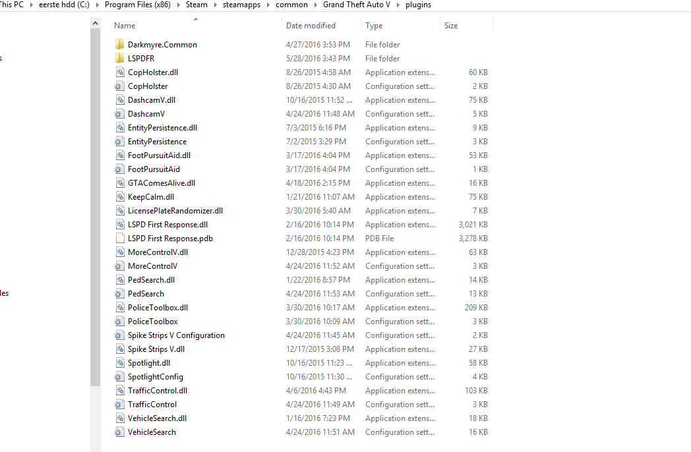
Task: Go to Program Files (x86) breadcrumb
Action: tap(138, 5)
